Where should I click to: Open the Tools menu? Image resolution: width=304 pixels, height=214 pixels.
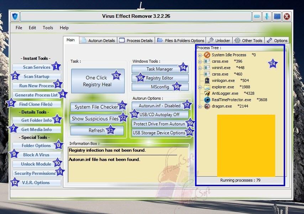pos(48,28)
